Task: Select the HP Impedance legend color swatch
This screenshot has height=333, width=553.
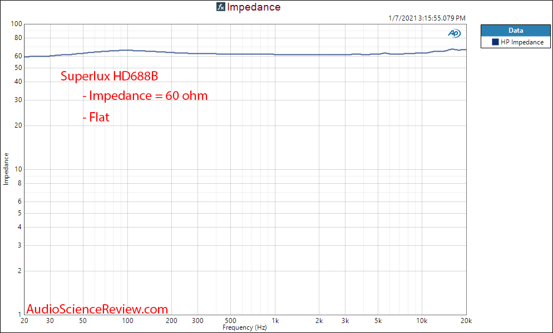Action: click(x=495, y=42)
